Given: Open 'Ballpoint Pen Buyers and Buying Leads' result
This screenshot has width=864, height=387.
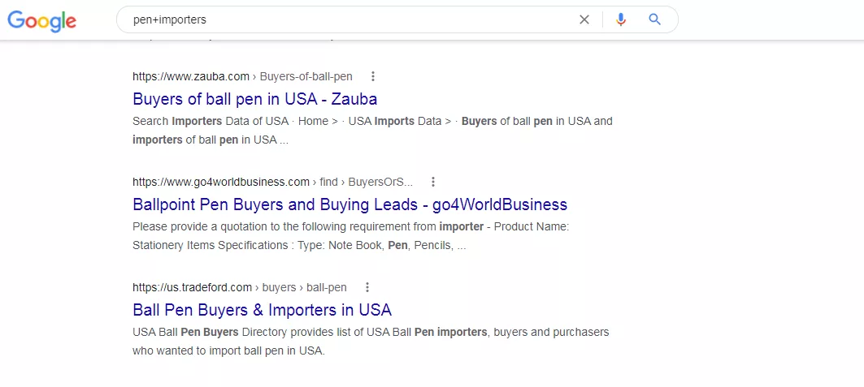Looking at the screenshot, I should point(350,204).
